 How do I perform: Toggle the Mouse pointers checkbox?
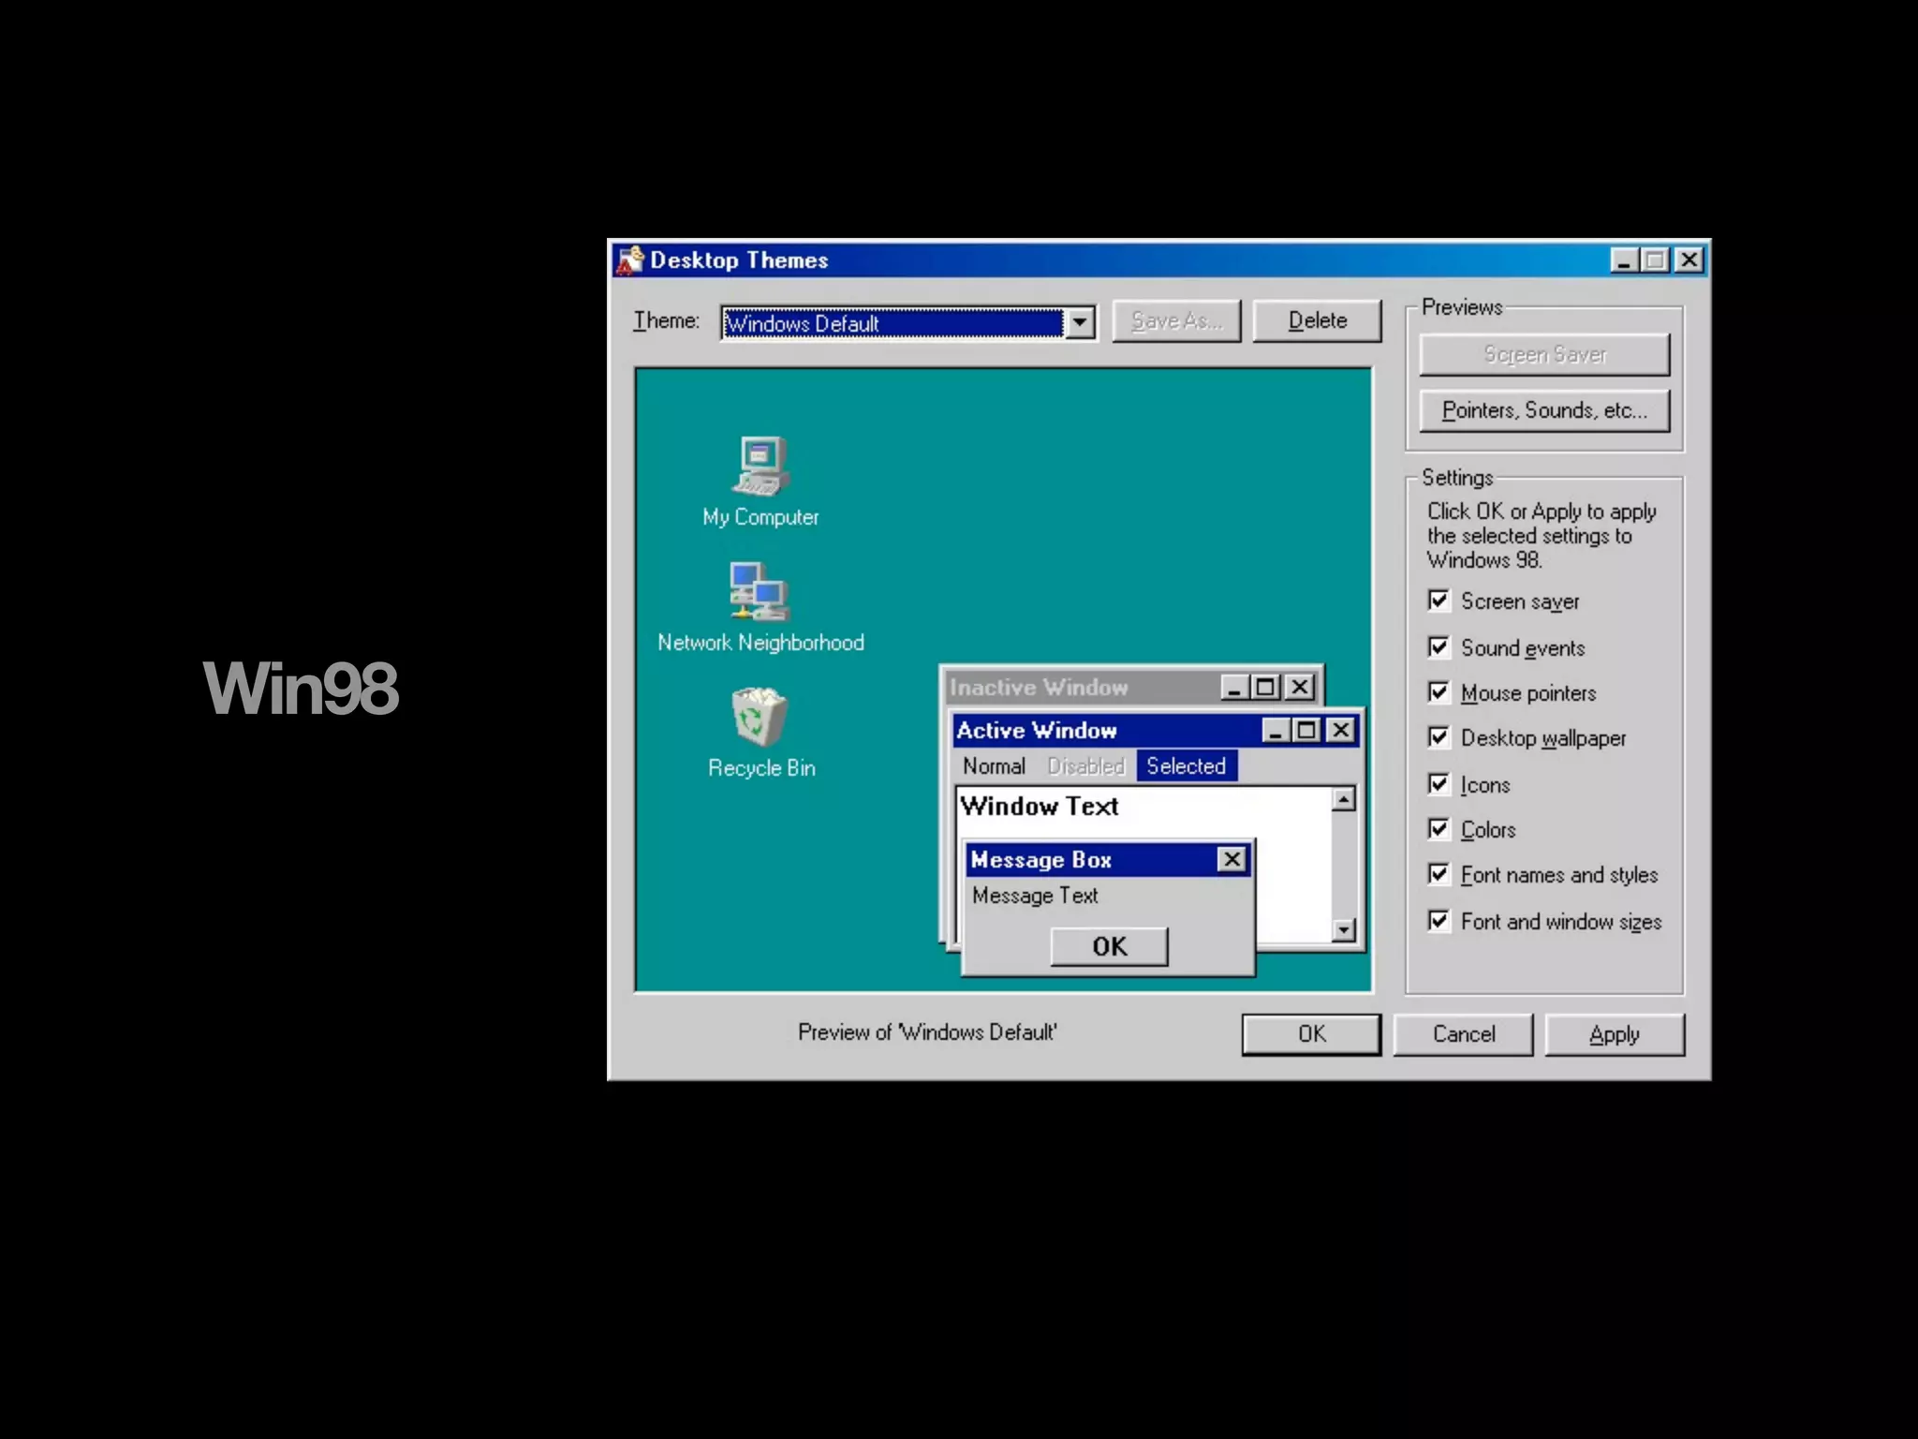(1438, 692)
